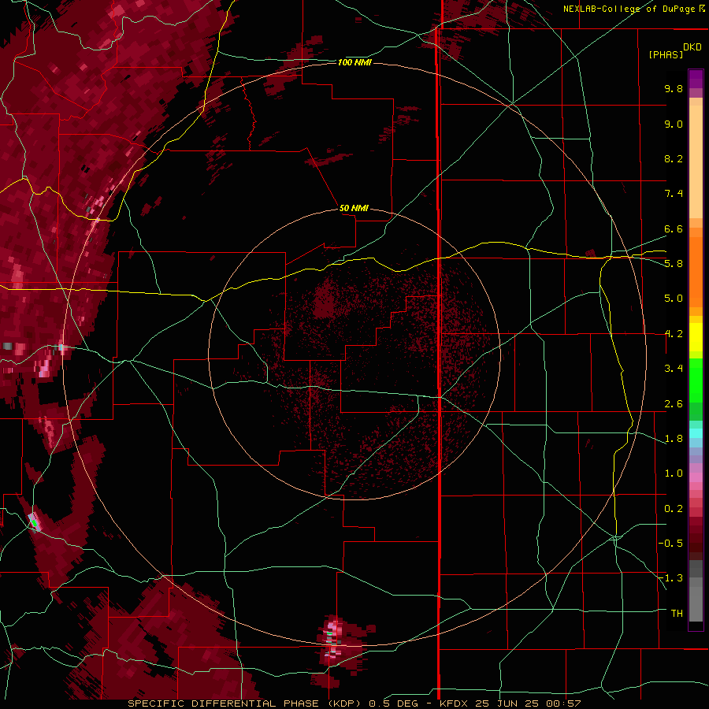Select the 5.0 value on color scale

[x=674, y=299]
